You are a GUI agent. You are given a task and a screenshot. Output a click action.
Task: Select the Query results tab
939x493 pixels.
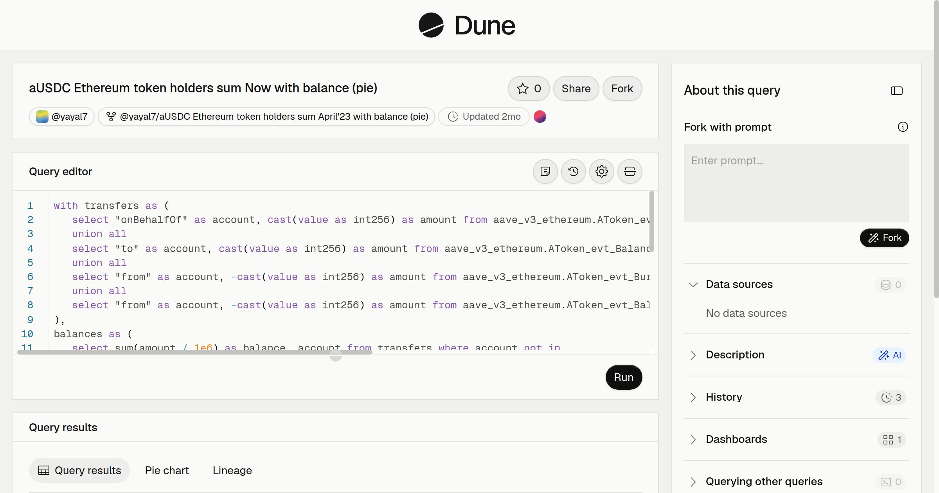(x=79, y=470)
